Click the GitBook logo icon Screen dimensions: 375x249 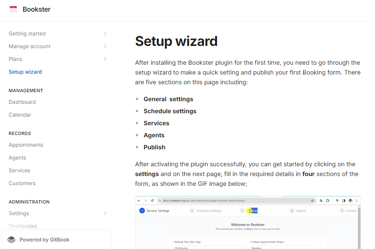11,240
